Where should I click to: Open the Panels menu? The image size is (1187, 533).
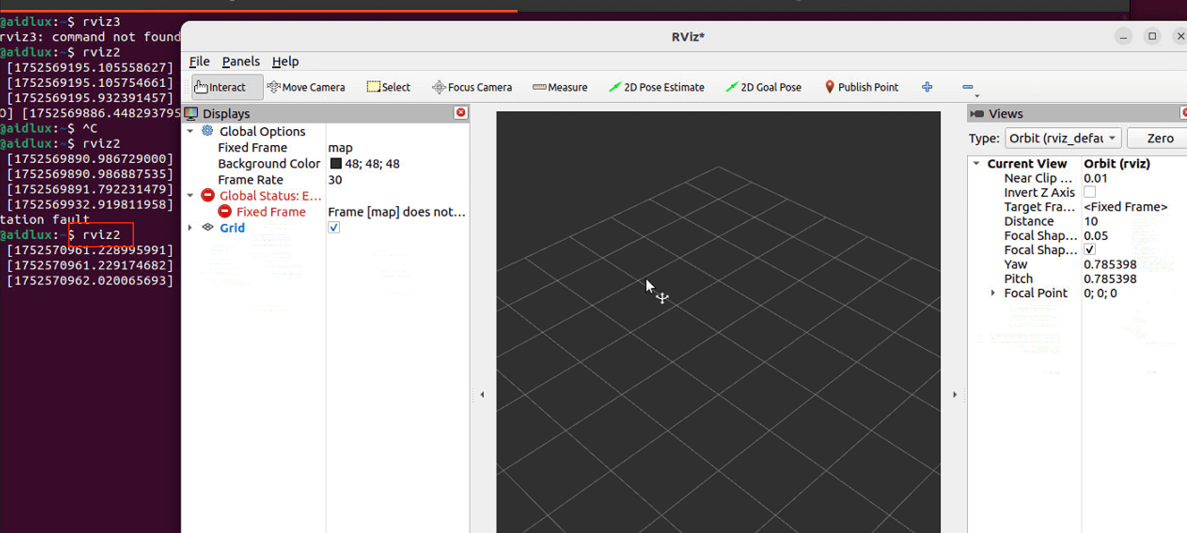[241, 62]
